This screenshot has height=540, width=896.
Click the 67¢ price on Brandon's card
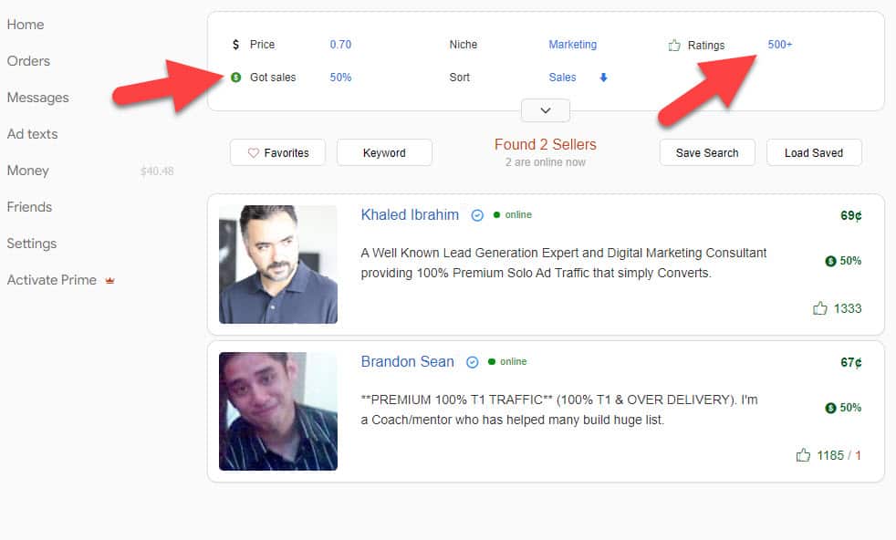851,362
